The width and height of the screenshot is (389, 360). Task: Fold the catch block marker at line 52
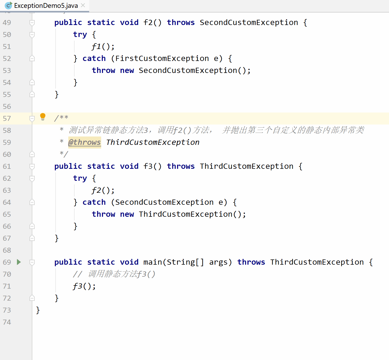tap(32, 58)
